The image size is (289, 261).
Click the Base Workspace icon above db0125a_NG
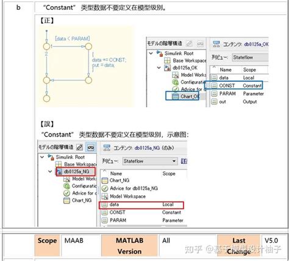point(59,164)
